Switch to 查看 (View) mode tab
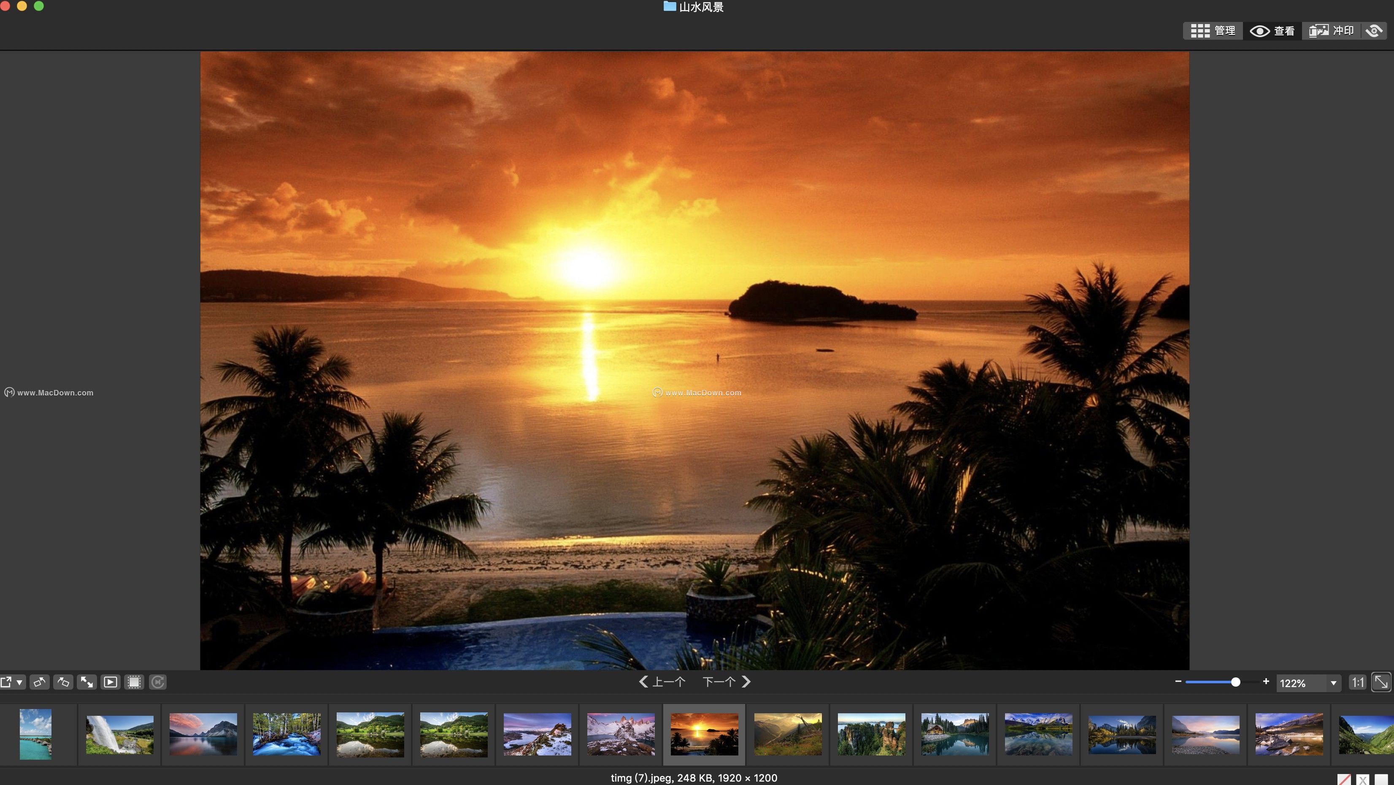Image resolution: width=1394 pixels, height=785 pixels. tap(1272, 31)
